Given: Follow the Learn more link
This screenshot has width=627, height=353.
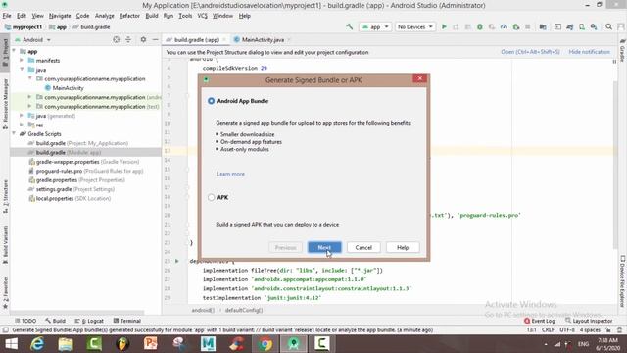Looking at the screenshot, I should click(x=230, y=174).
